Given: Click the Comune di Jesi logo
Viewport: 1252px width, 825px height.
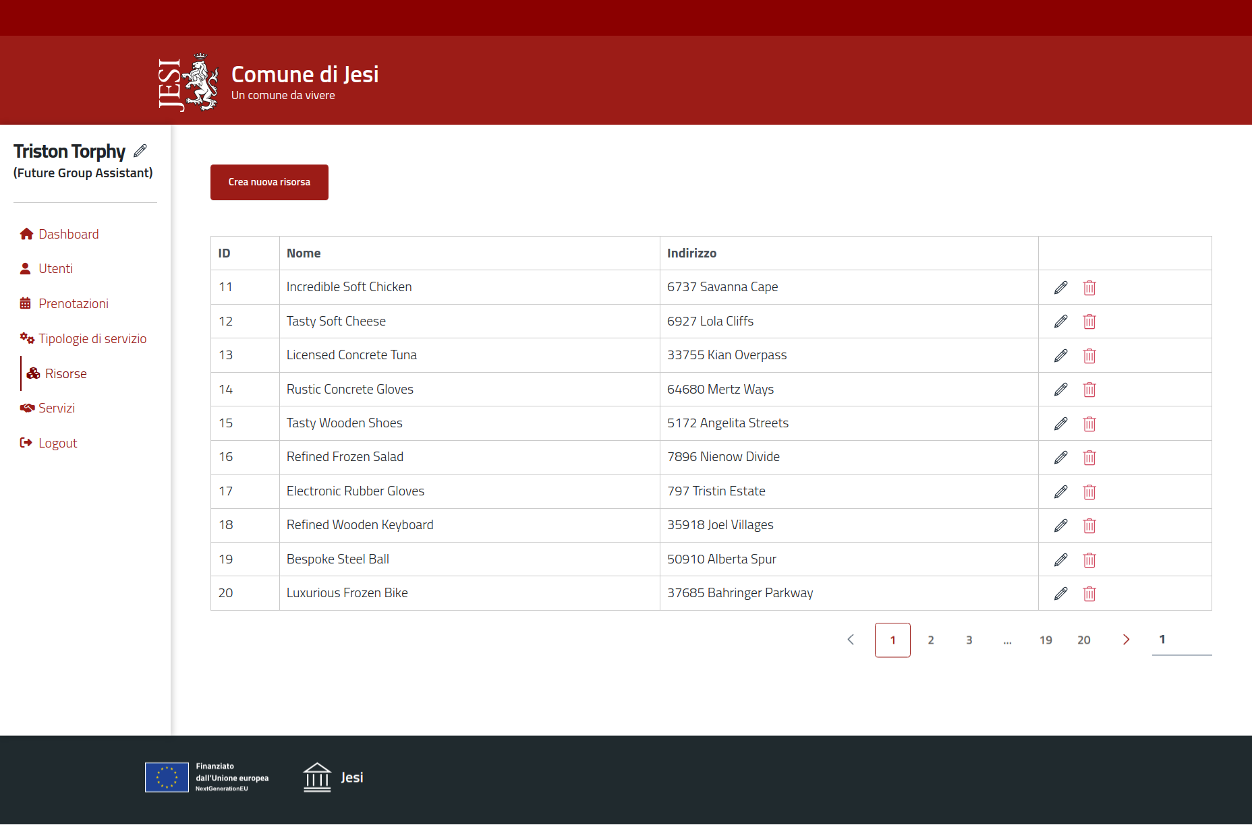Looking at the screenshot, I should [188, 82].
